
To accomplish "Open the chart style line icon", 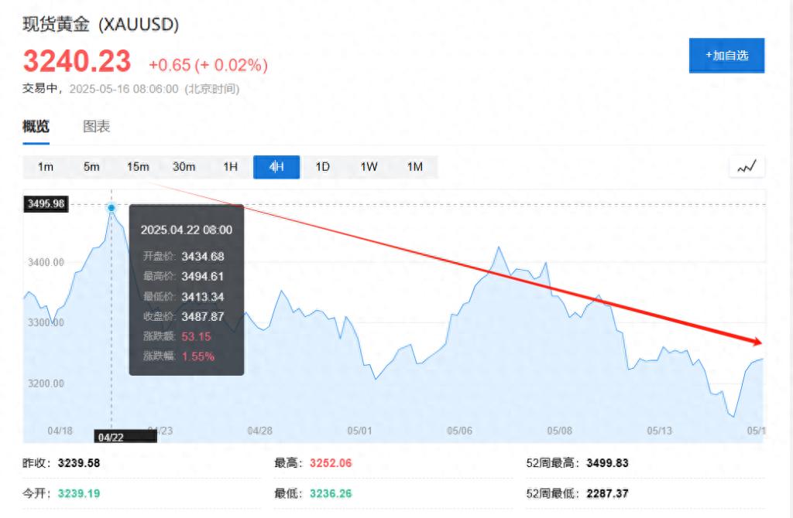I will point(746,165).
